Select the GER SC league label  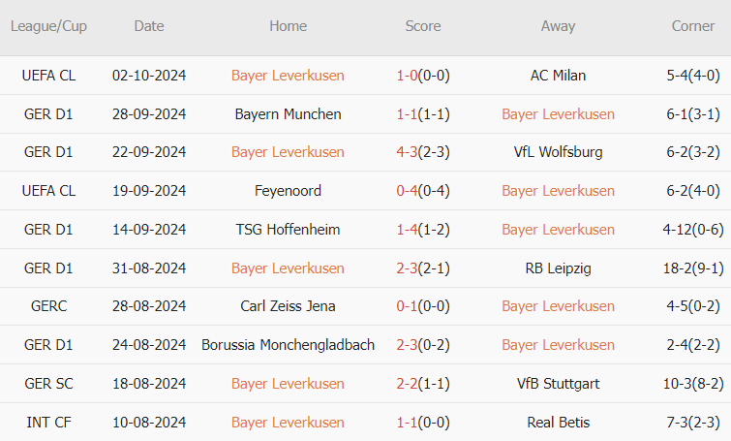point(48,384)
